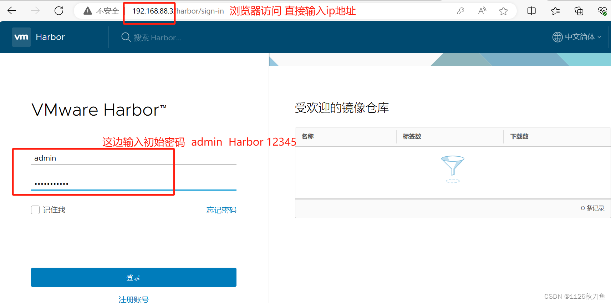Image resolution: width=611 pixels, height=303 pixels.
Task: Click the 0 条记录 footer text
Action: point(592,208)
